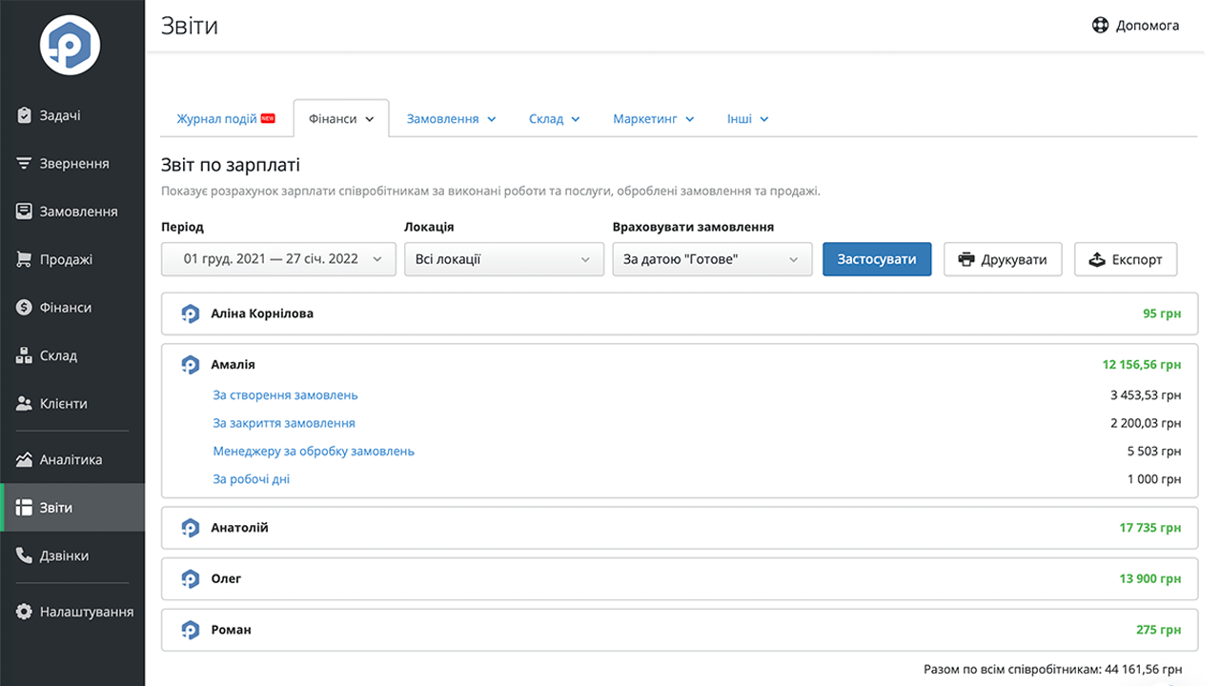Click the Задачі clipboard icon in sidebar
The image size is (1220, 686).
point(25,115)
